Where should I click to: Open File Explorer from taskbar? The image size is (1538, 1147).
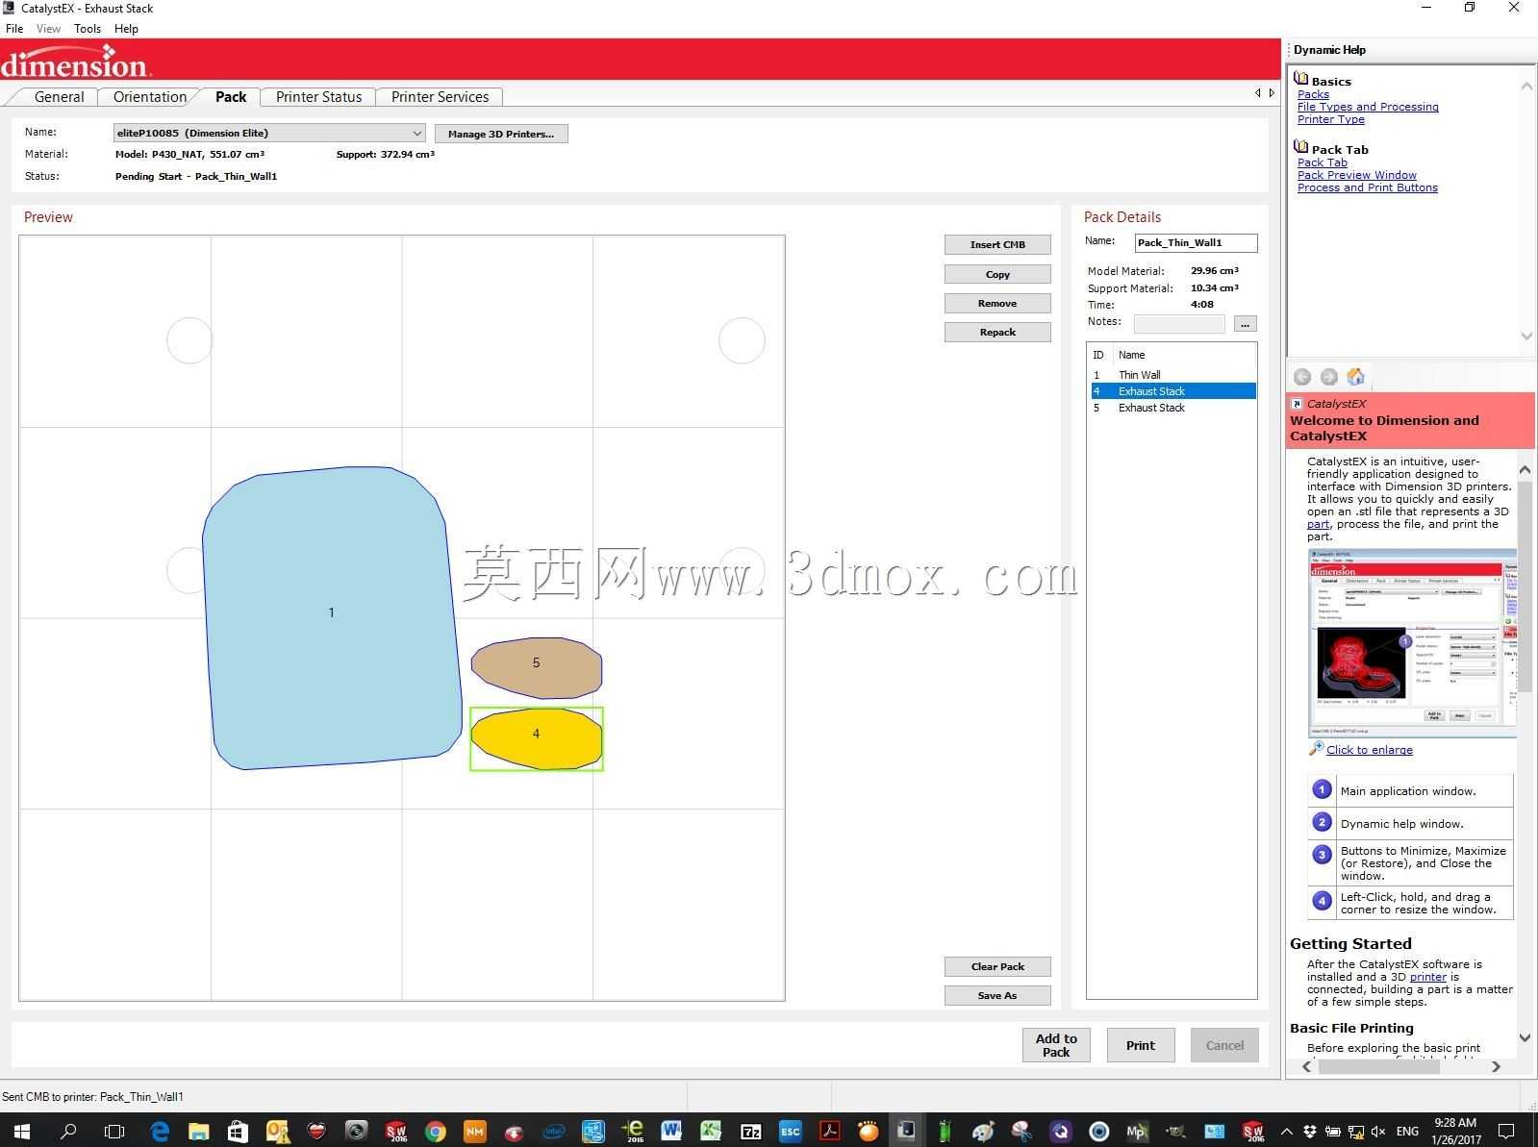[199, 1131]
